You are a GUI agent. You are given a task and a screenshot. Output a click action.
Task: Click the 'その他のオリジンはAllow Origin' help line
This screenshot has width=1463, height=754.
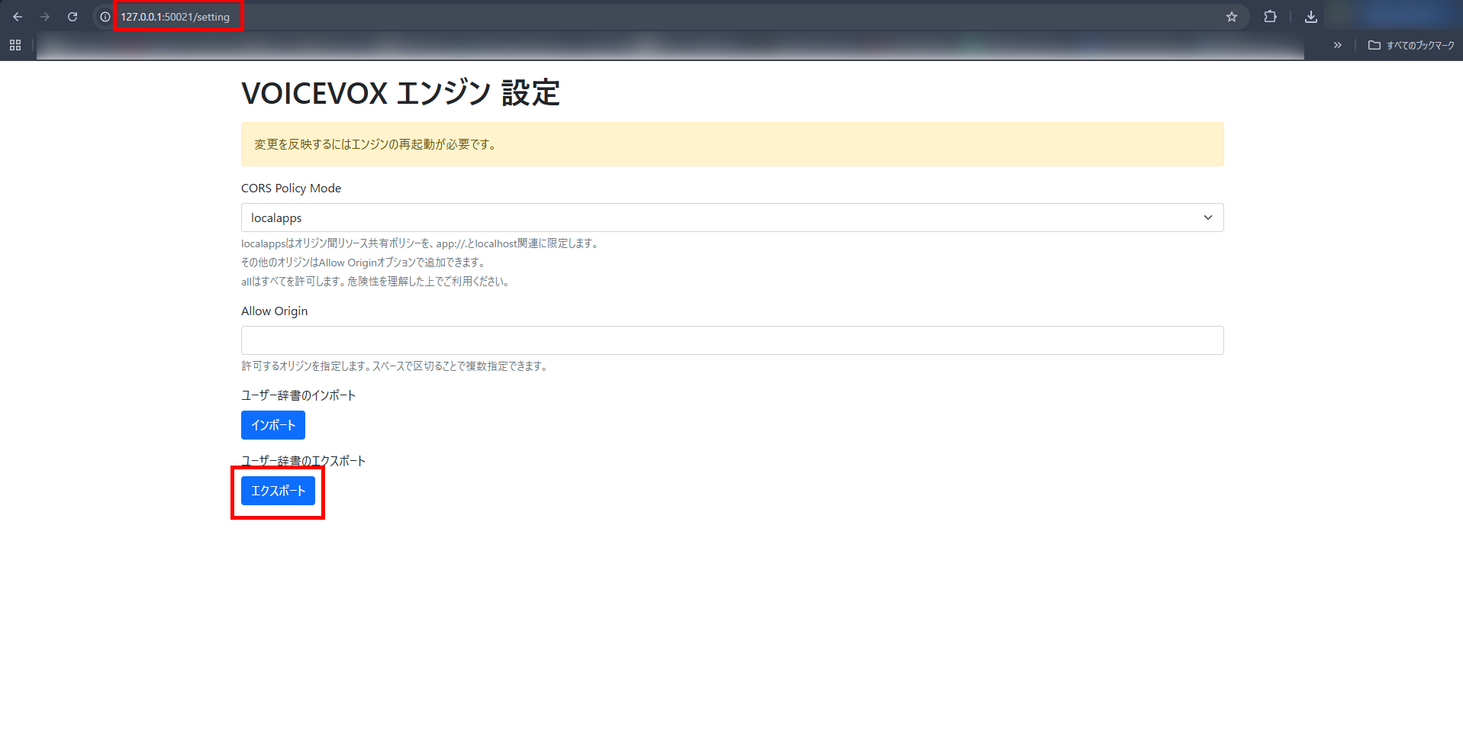point(364,263)
